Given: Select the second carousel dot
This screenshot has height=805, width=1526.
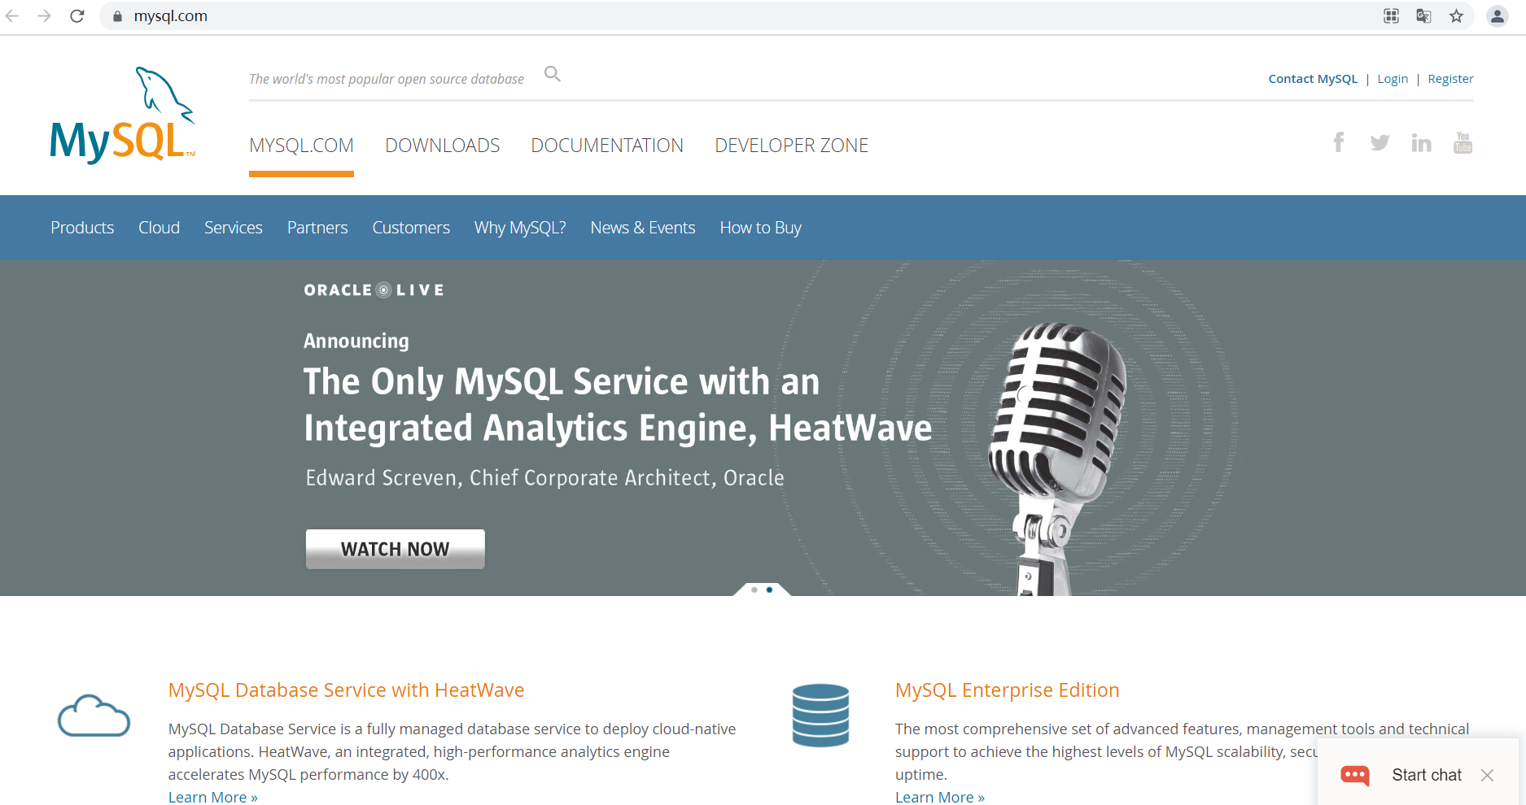Looking at the screenshot, I should (x=770, y=591).
